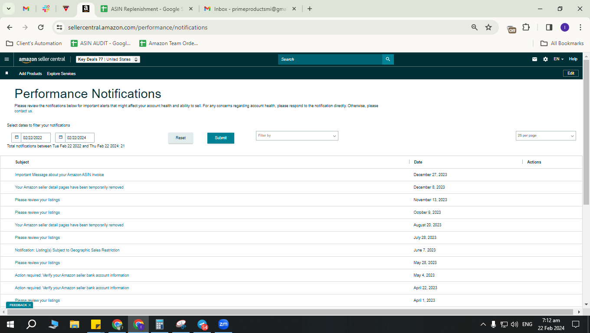Screen dimensions: 590x333
Task: Open the Chrome extensions puzzle icon
Action: pos(526,27)
